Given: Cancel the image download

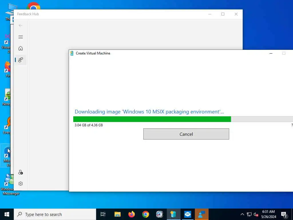Looking at the screenshot, I should (186, 134).
